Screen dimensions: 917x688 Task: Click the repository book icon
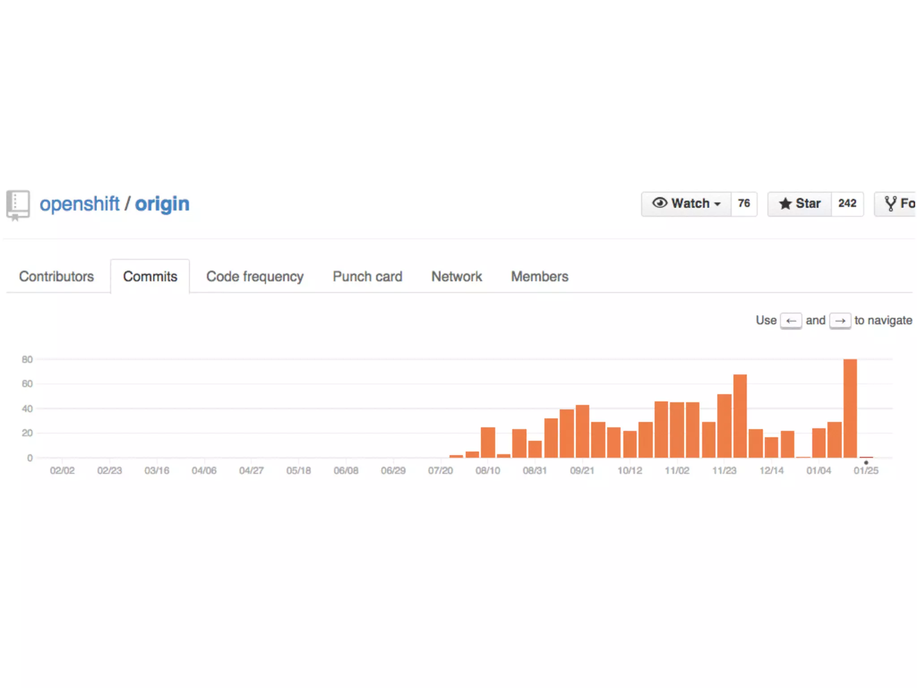click(18, 205)
